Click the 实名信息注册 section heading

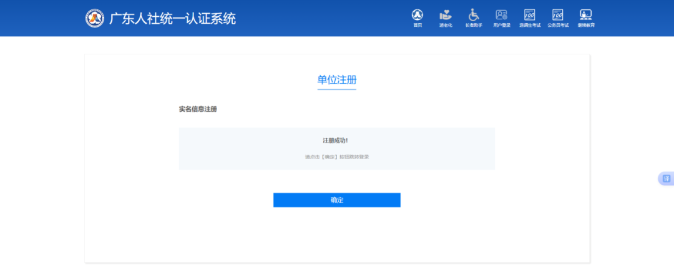pos(198,109)
